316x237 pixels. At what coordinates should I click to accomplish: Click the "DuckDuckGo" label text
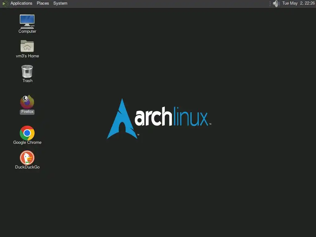pyautogui.click(x=27, y=167)
